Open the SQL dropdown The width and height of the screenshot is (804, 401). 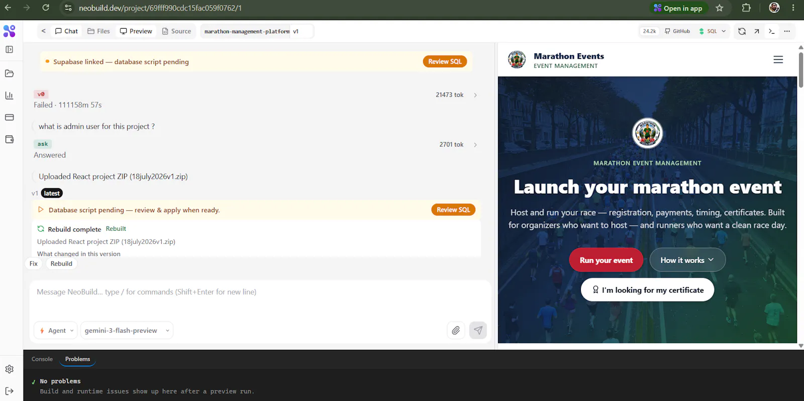pos(713,31)
